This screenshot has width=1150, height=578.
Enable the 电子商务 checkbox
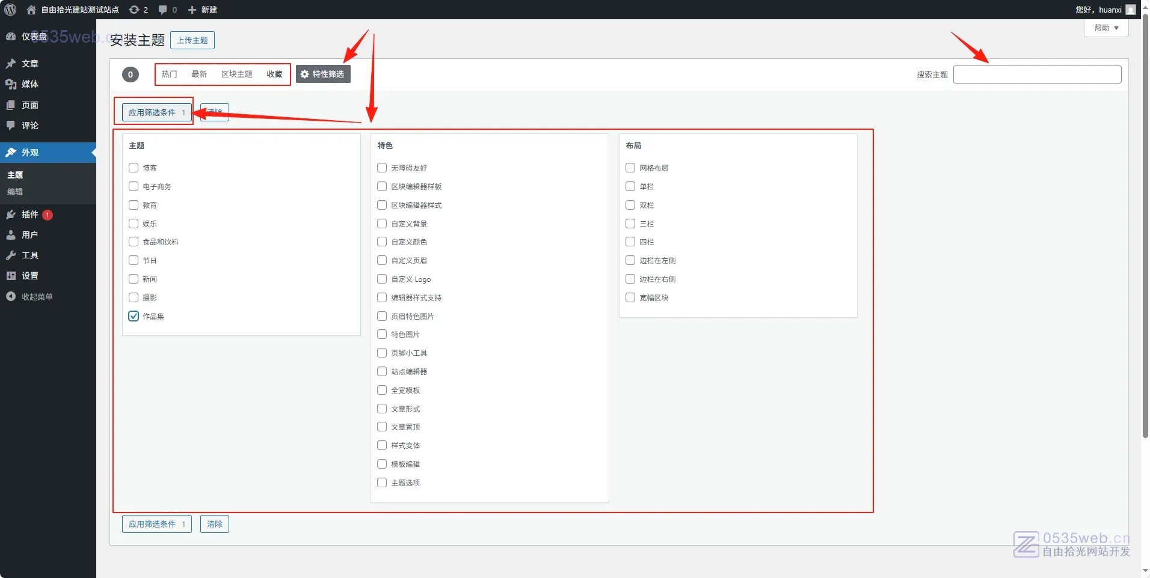pyautogui.click(x=134, y=186)
